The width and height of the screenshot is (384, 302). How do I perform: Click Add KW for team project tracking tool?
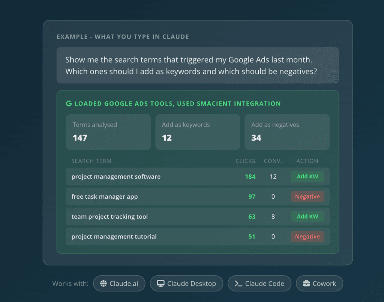point(307,217)
